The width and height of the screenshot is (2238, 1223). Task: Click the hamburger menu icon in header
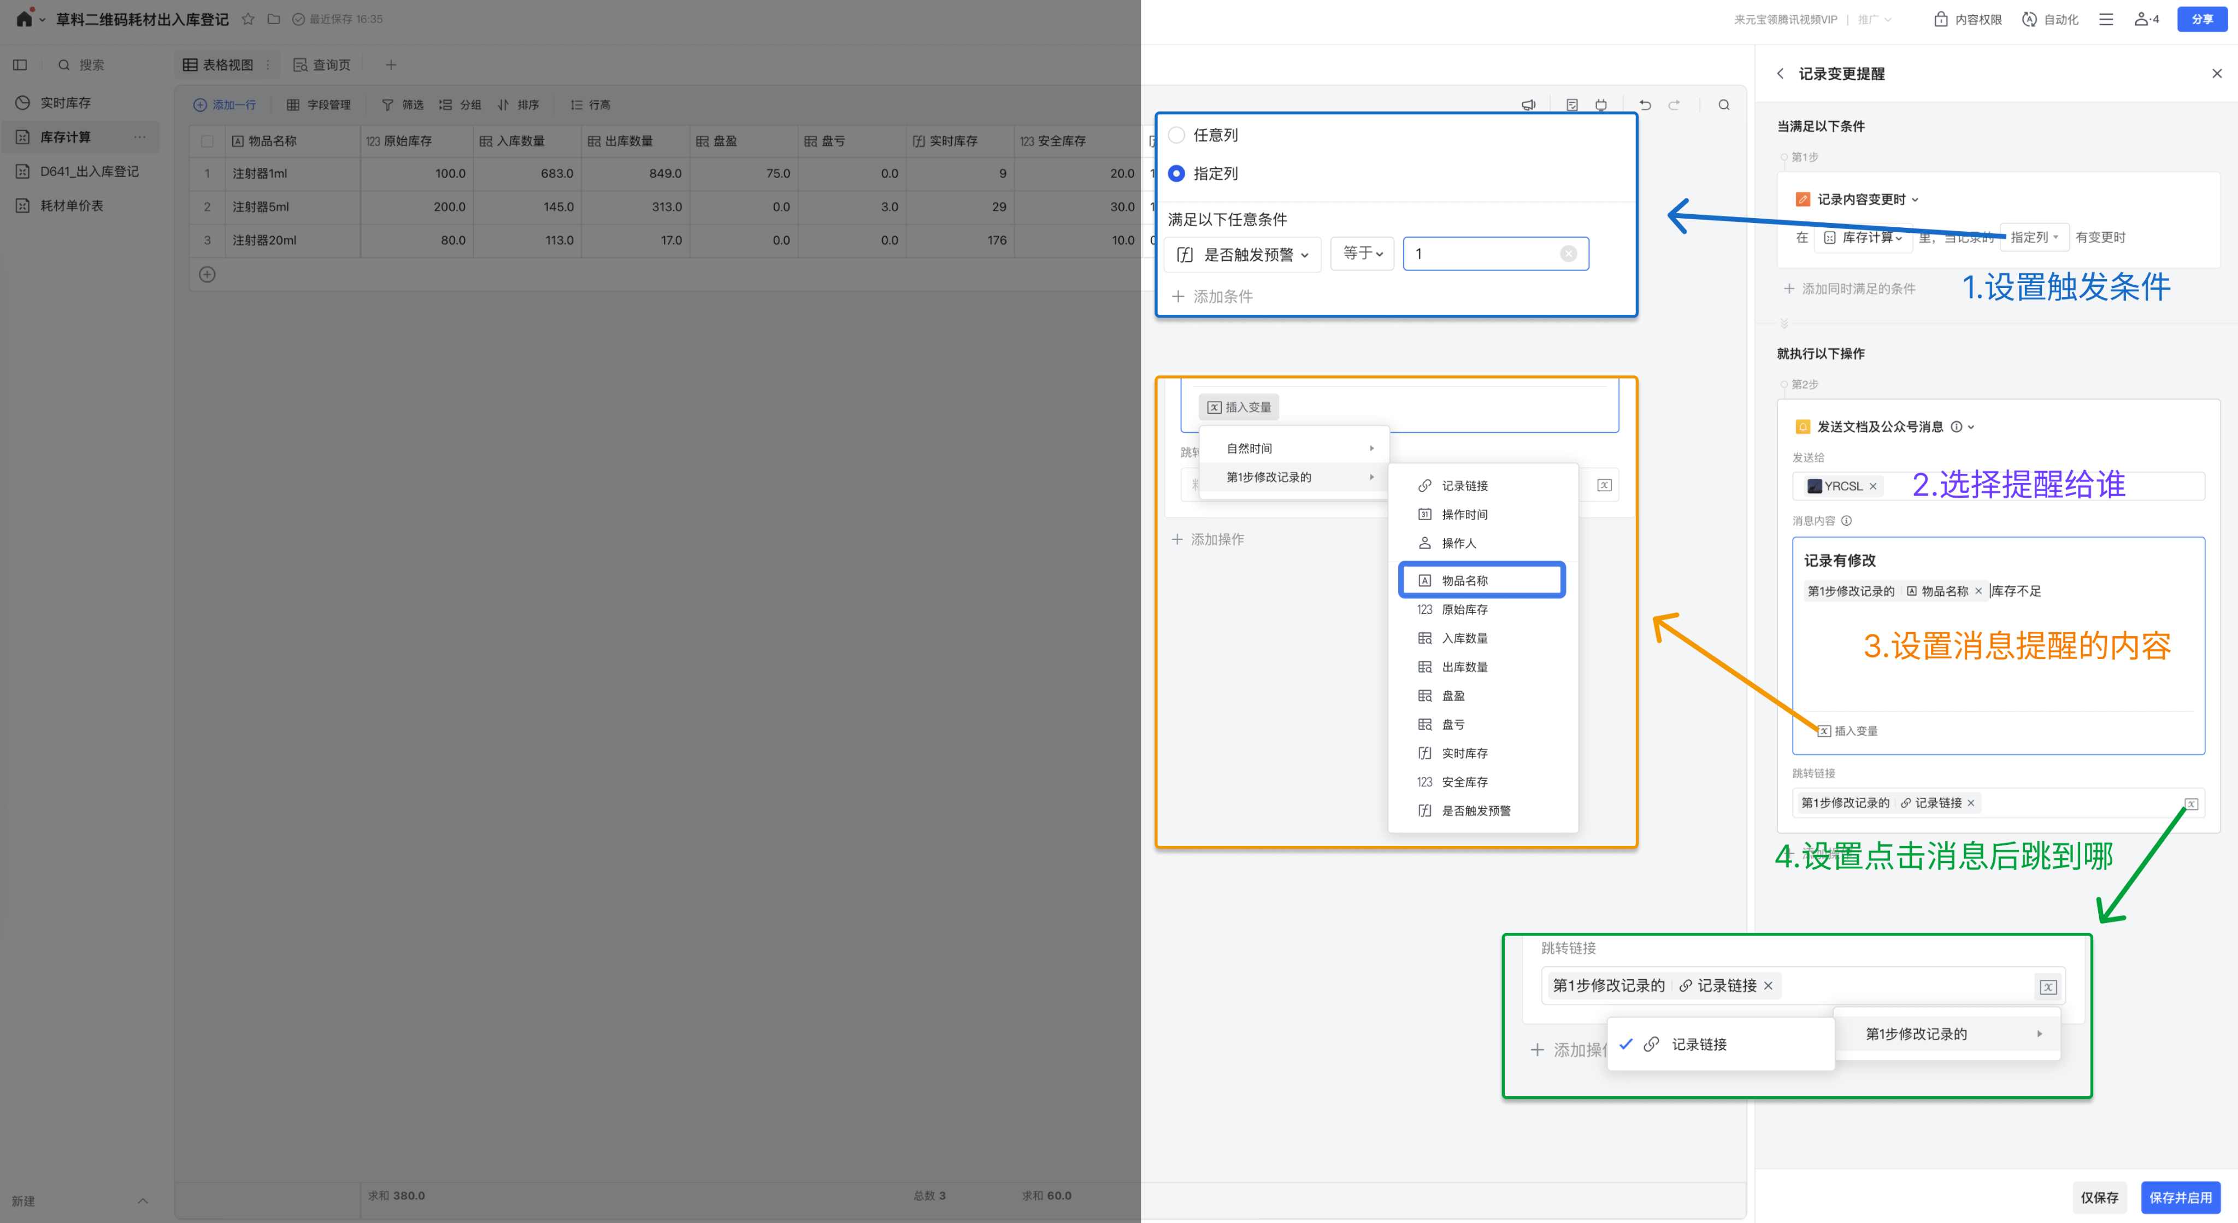click(2106, 19)
